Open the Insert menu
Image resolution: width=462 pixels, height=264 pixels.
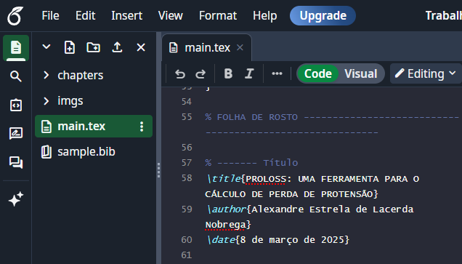pos(126,15)
